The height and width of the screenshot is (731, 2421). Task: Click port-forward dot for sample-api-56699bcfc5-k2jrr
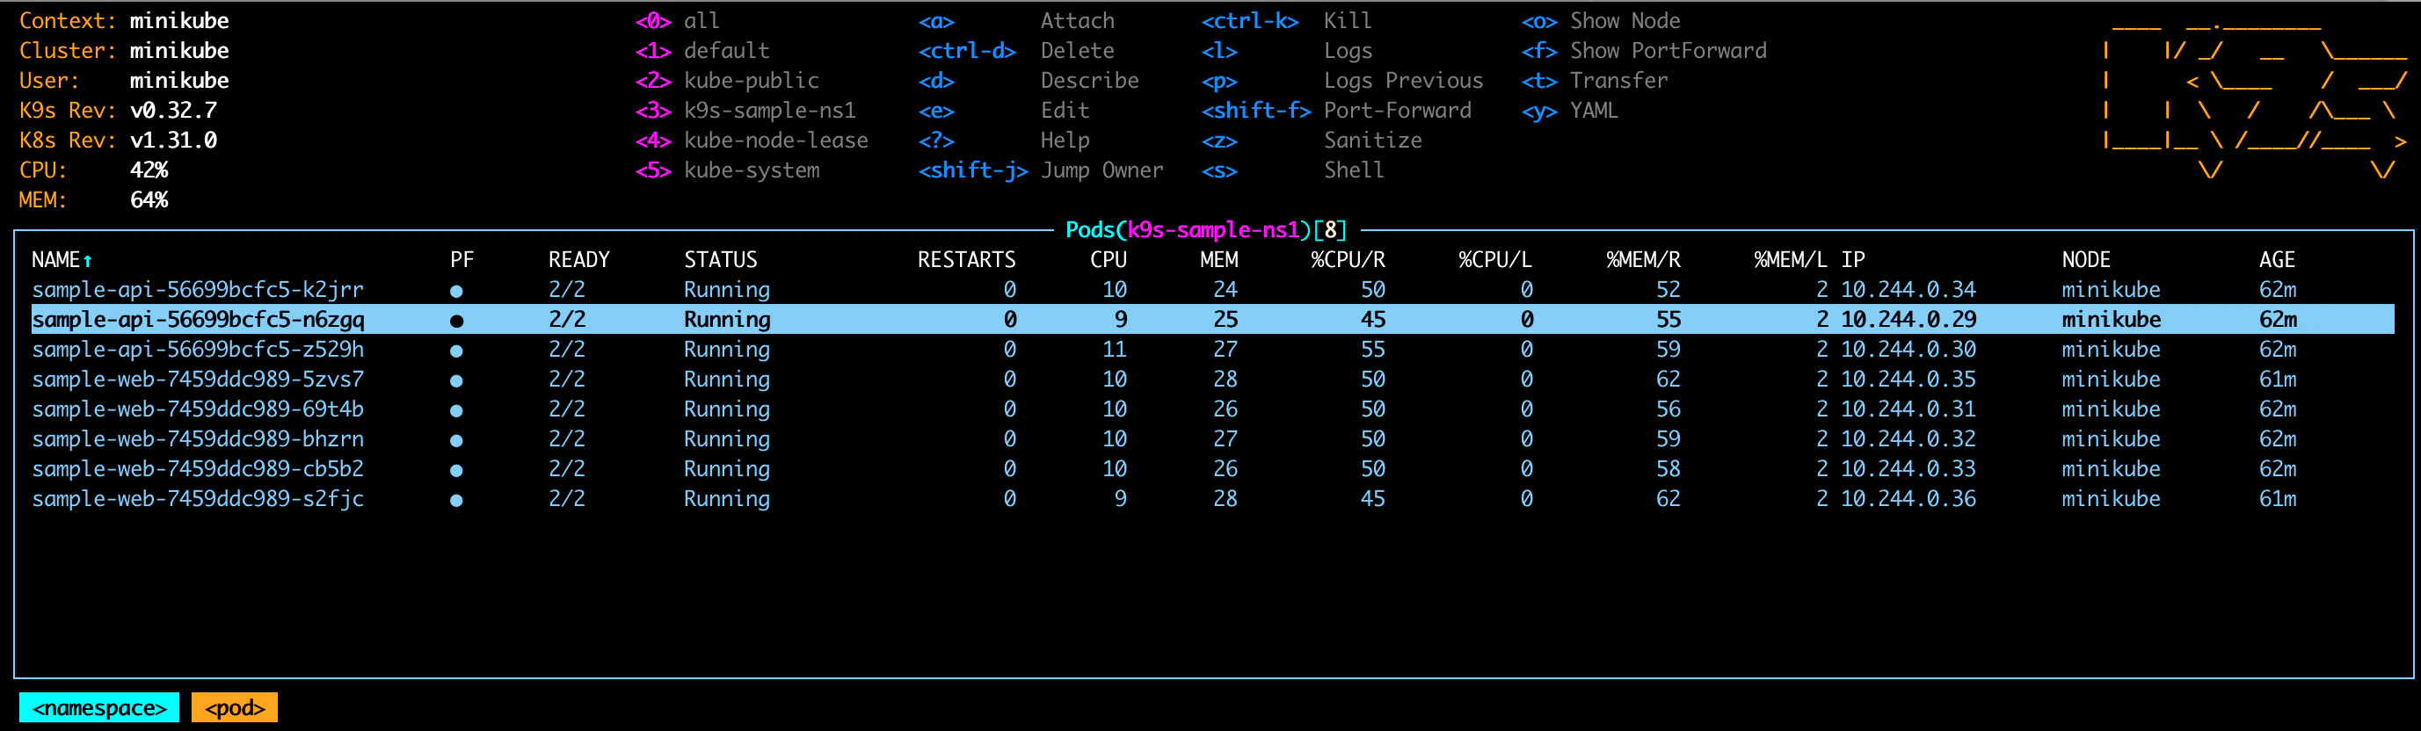click(x=456, y=292)
